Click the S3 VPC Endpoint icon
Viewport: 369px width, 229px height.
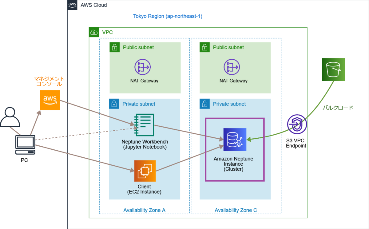[297, 124]
